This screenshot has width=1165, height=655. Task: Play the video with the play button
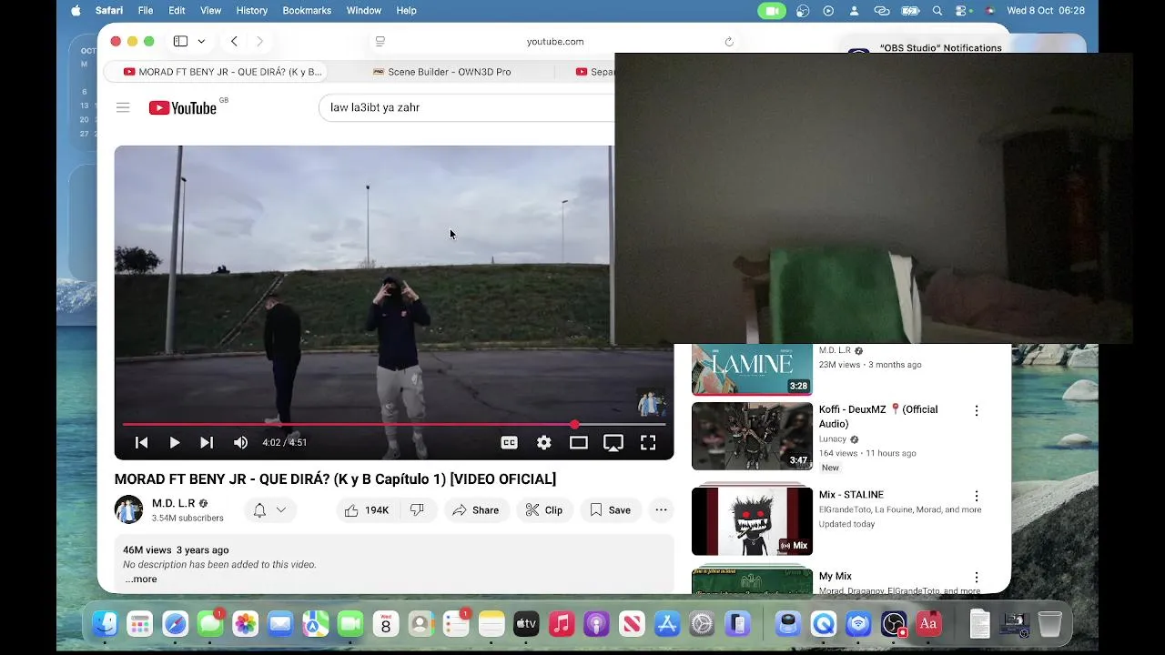click(174, 442)
